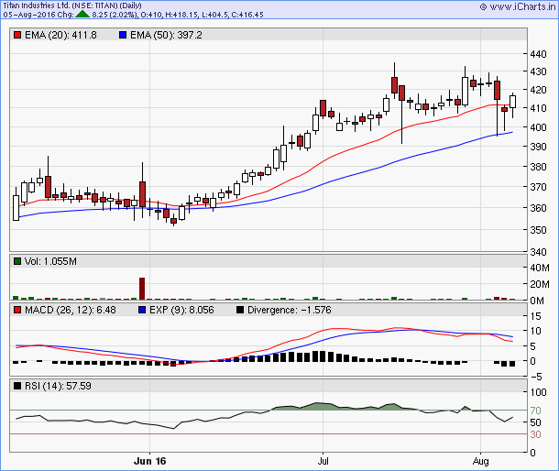The height and width of the screenshot is (471, 559).
Task: Click the 'Jul' date axis label
Action: pos(323,461)
